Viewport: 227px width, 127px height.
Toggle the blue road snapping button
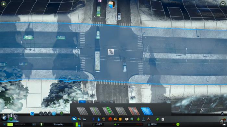[32, 114]
